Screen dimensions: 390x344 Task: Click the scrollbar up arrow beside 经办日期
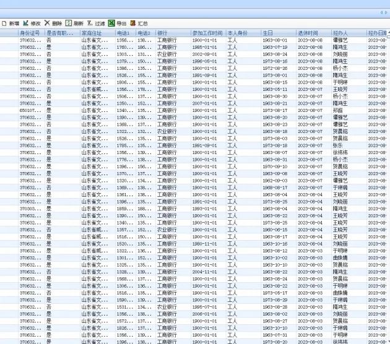pos(388,33)
